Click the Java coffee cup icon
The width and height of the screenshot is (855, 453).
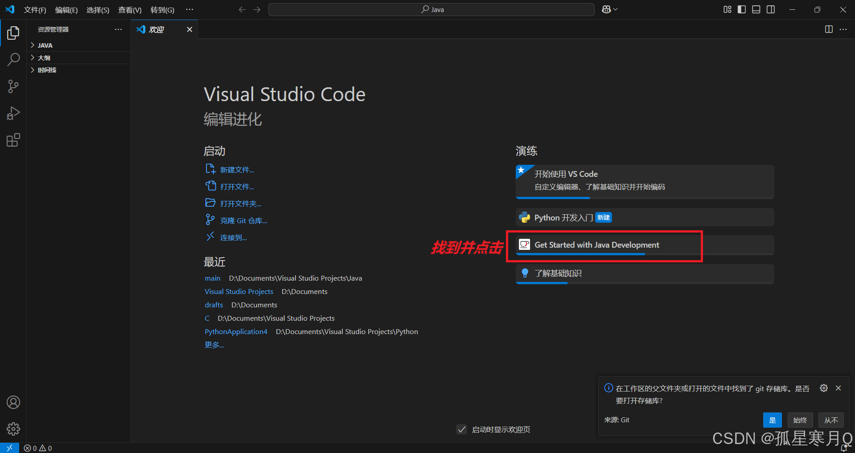point(525,245)
